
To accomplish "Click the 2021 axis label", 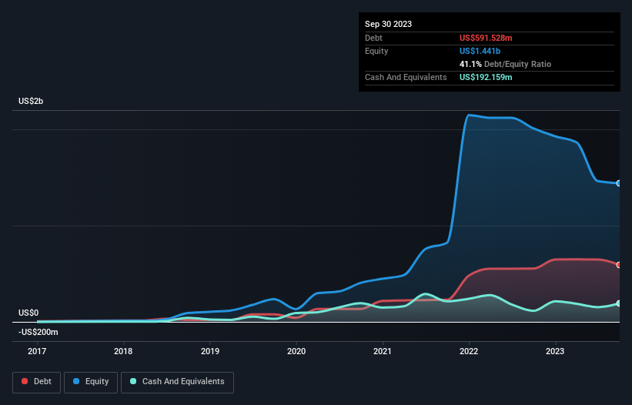I will point(383,351).
